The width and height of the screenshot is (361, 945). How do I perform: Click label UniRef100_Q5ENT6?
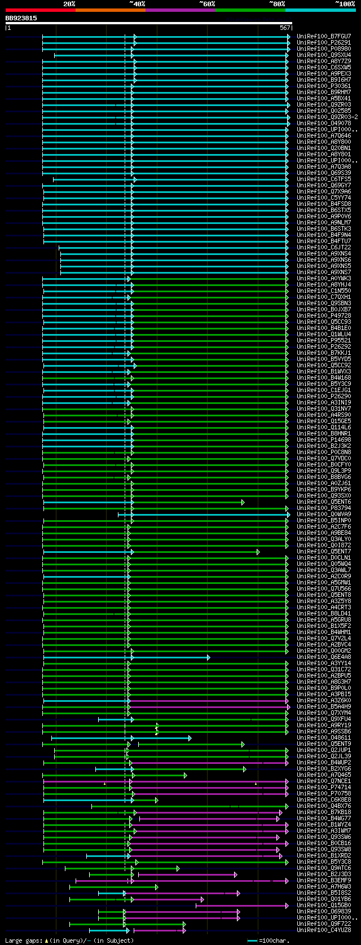coord(324,502)
